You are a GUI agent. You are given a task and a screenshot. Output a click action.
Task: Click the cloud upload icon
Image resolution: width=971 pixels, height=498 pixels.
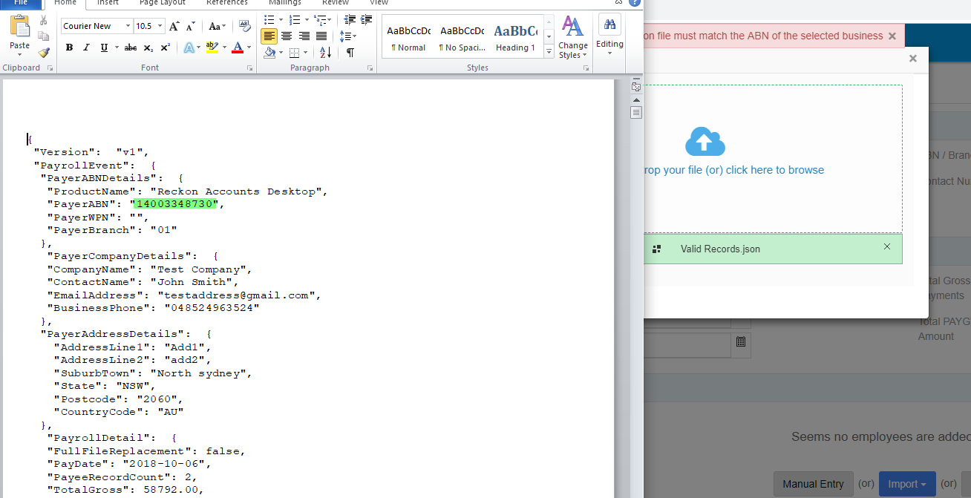pyautogui.click(x=704, y=142)
